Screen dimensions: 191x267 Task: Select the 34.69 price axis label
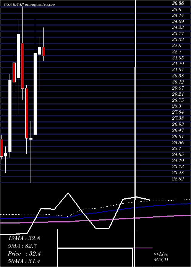(178, 21)
